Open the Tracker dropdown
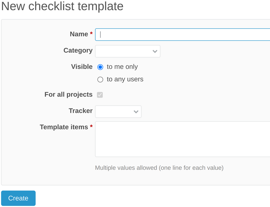This screenshot has height=207, width=270. (118, 111)
